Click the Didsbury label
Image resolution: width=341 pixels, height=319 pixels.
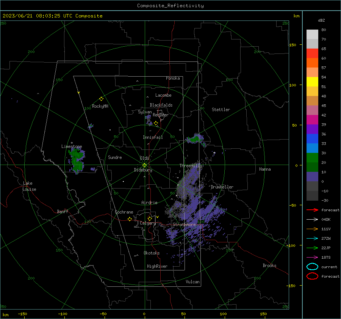[x=143, y=170]
